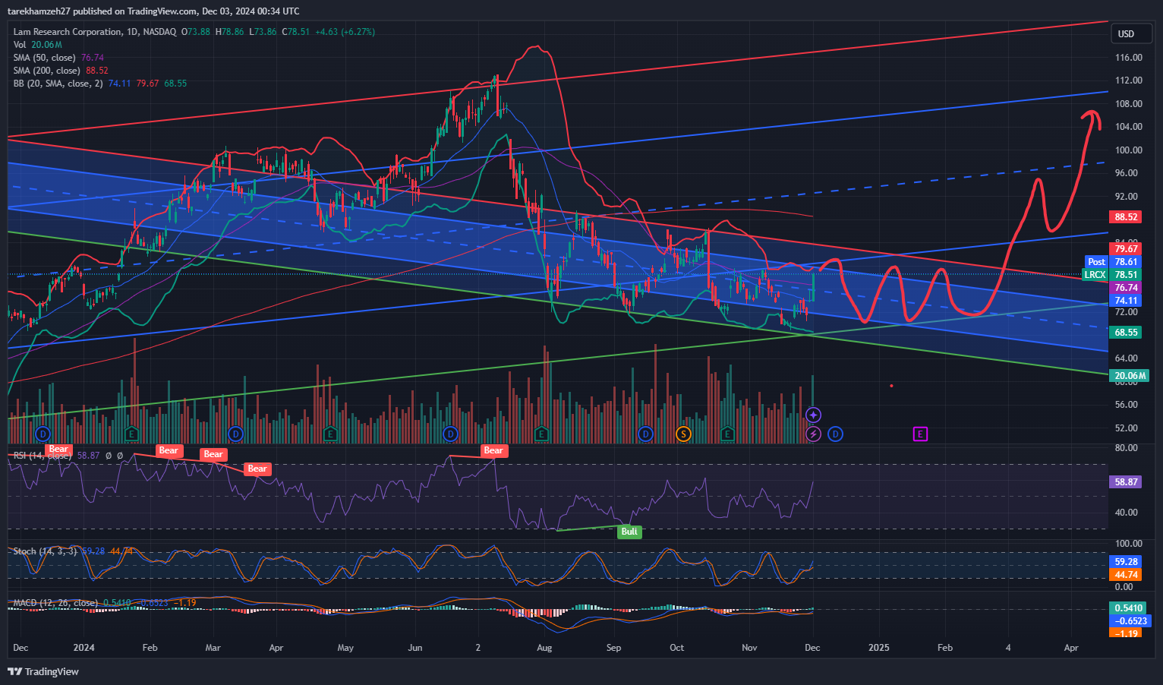Screen dimensions: 1163x685
Task: Click the Aug label on the time axis
Action: tap(544, 648)
